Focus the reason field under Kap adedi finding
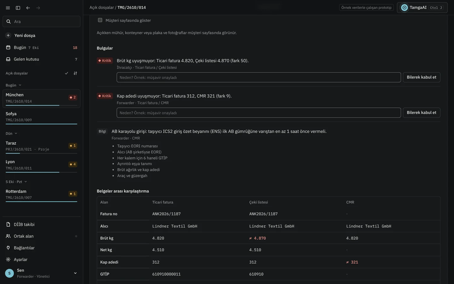The image size is (454, 284). tap(259, 113)
